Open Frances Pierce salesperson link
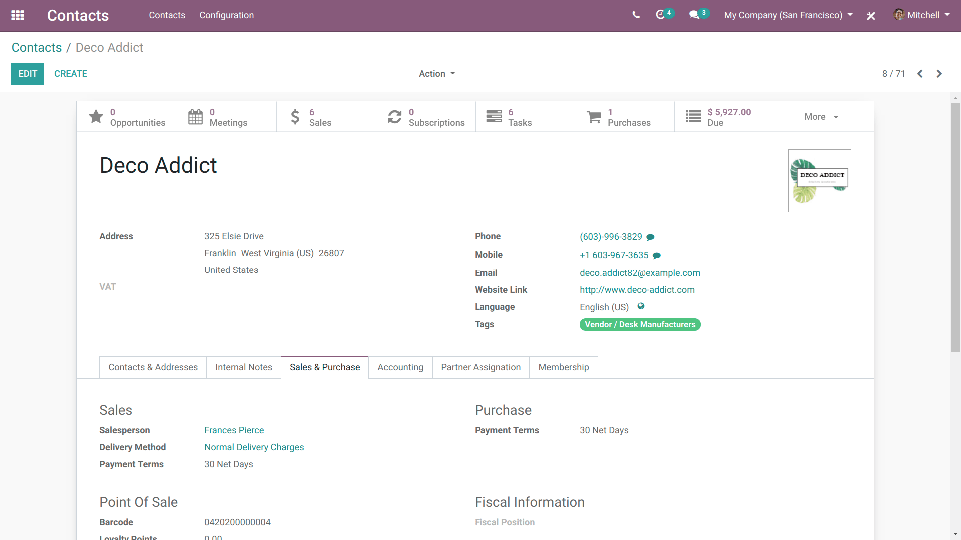The height and width of the screenshot is (540, 961). (234, 430)
